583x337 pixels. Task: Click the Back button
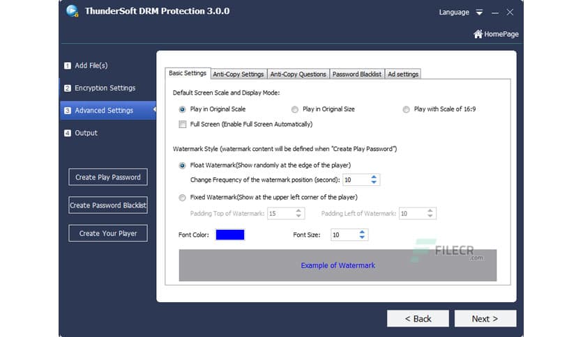coord(418,319)
